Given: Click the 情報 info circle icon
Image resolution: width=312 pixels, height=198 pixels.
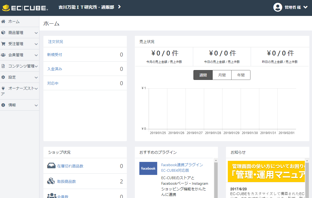Looking at the screenshot, I should [x=3, y=105].
